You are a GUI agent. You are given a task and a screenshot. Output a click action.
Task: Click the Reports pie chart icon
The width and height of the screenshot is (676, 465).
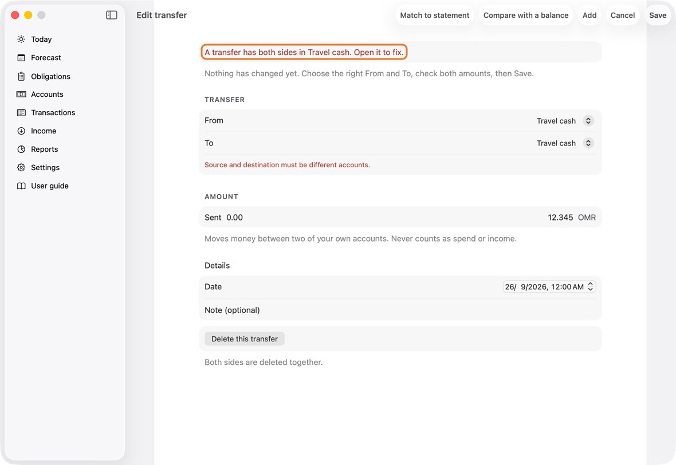[21, 149]
